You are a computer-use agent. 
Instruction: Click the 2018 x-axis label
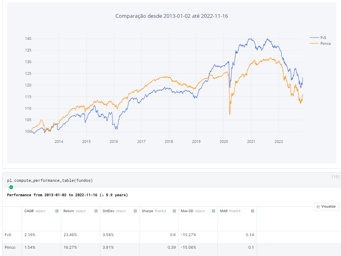169,142
